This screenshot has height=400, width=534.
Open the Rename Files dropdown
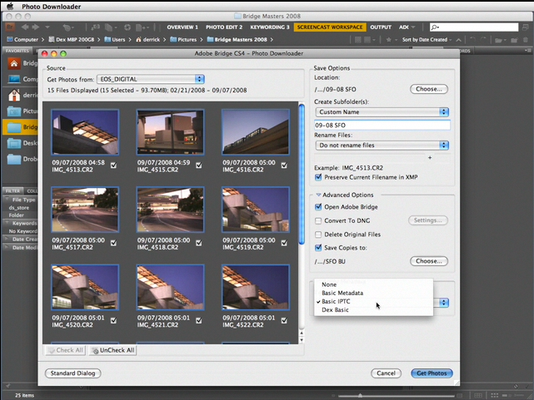pyautogui.click(x=382, y=146)
